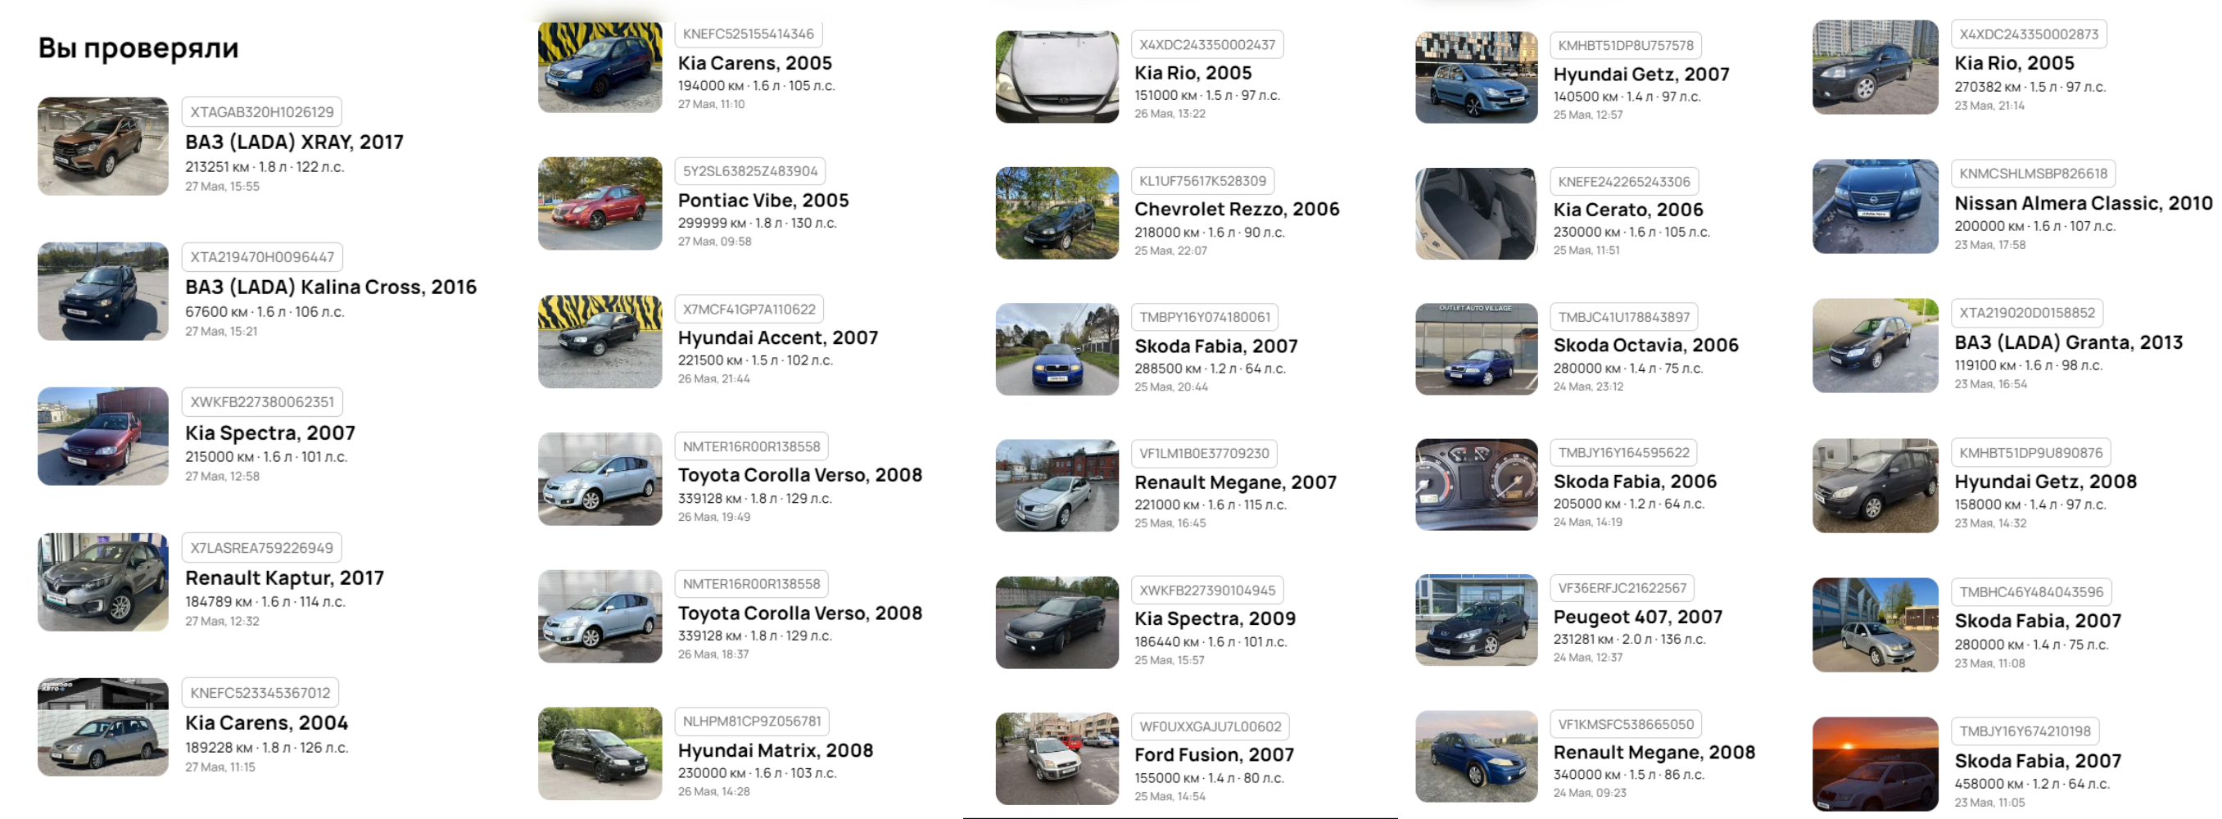Open the Ford Fusion, 2007 car photo
2222x819 pixels.
[1057, 758]
